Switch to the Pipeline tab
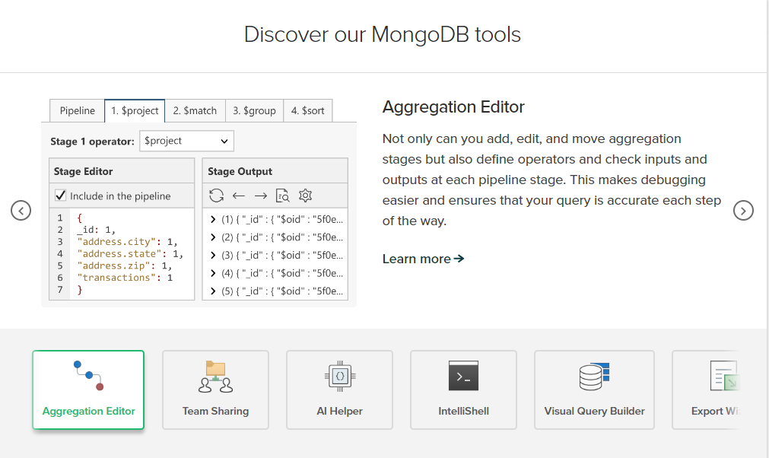Screen dimensions: 769x458 pyautogui.click(x=77, y=111)
